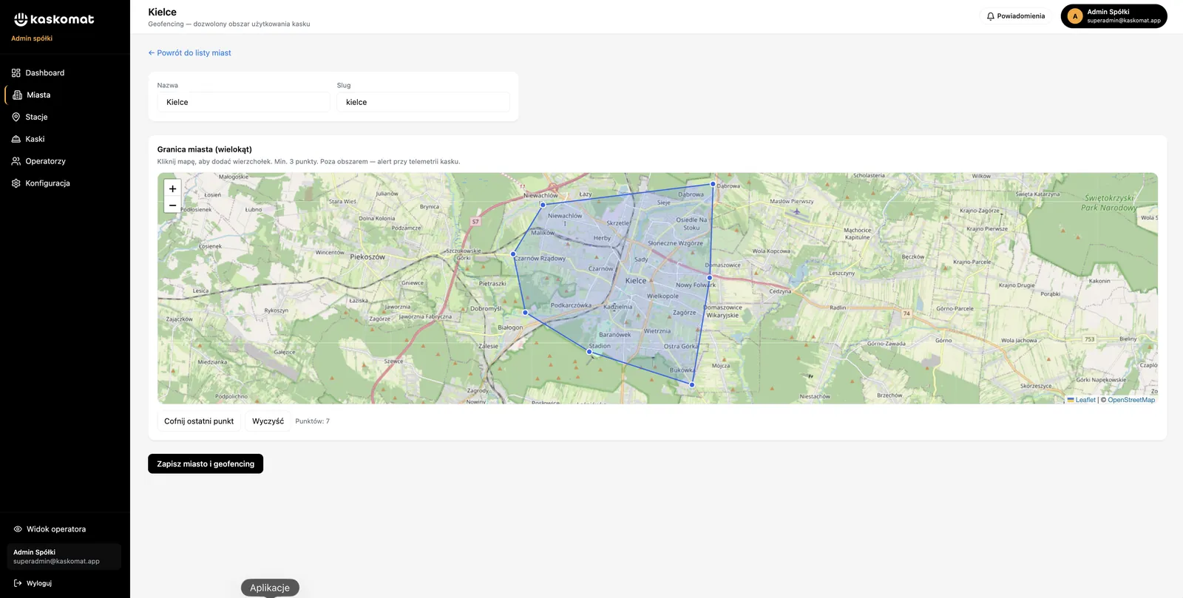Viewport: 1183px width, 598px height.
Task: Open Dashboard via its grid icon
Action: pos(16,73)
